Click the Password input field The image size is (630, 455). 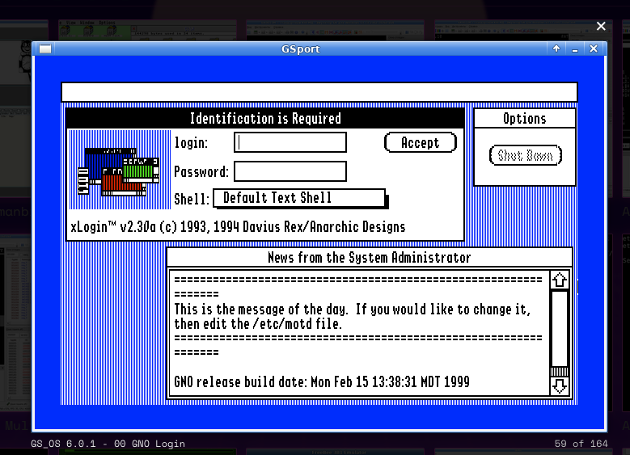coord(290,172)
